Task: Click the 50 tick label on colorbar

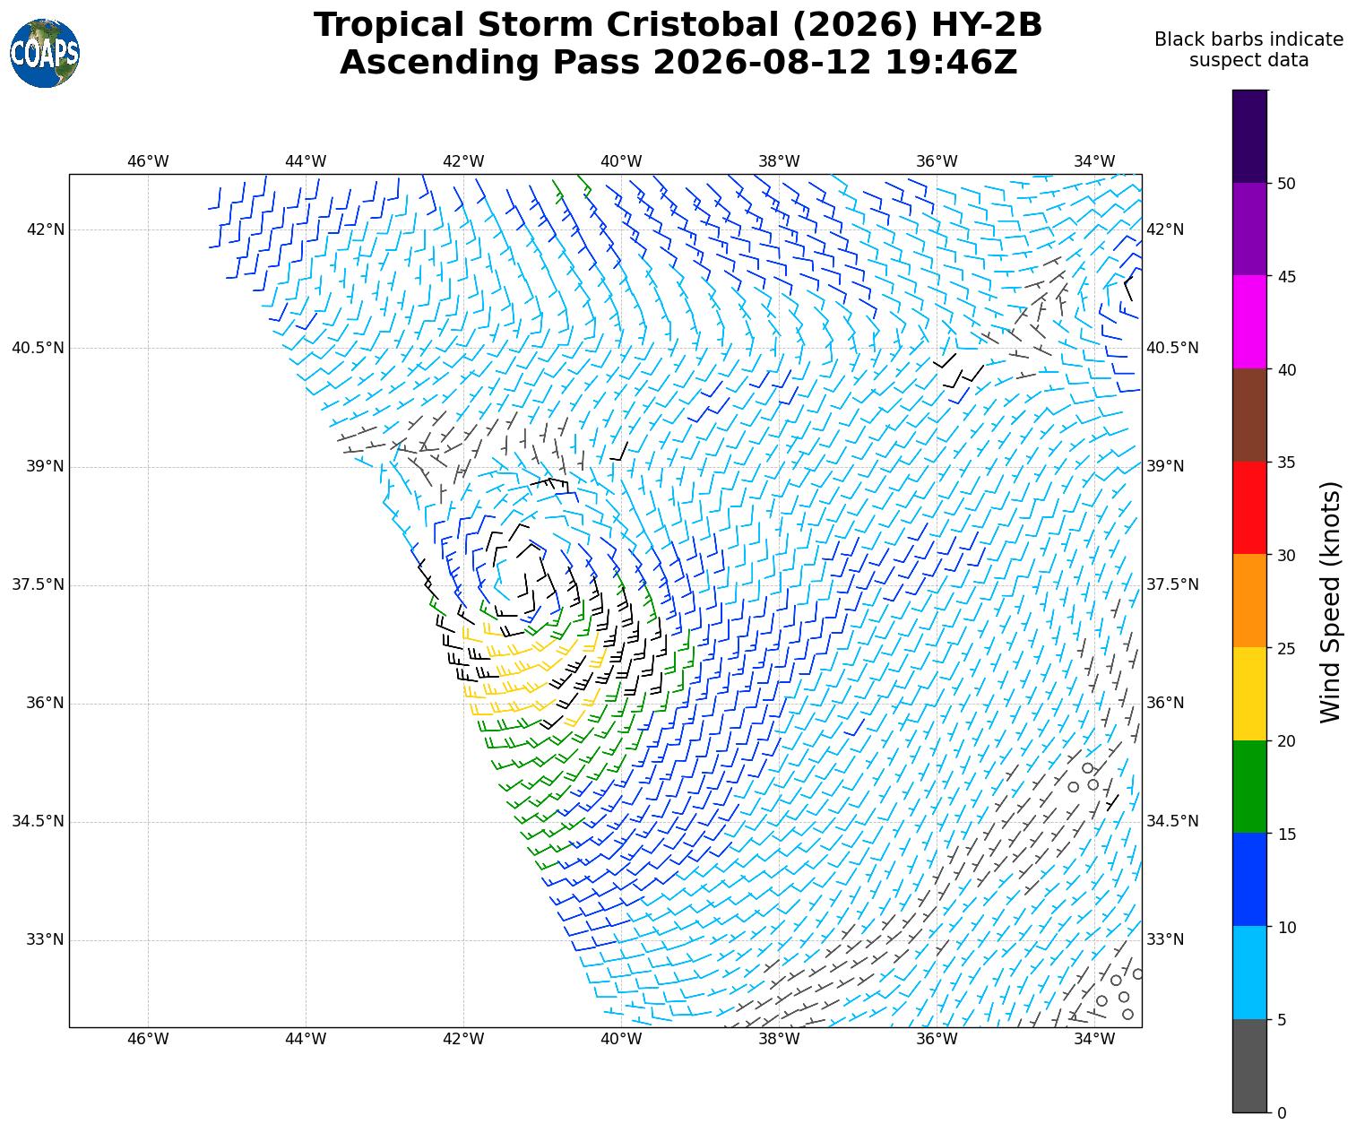Action: (1286, 184)
